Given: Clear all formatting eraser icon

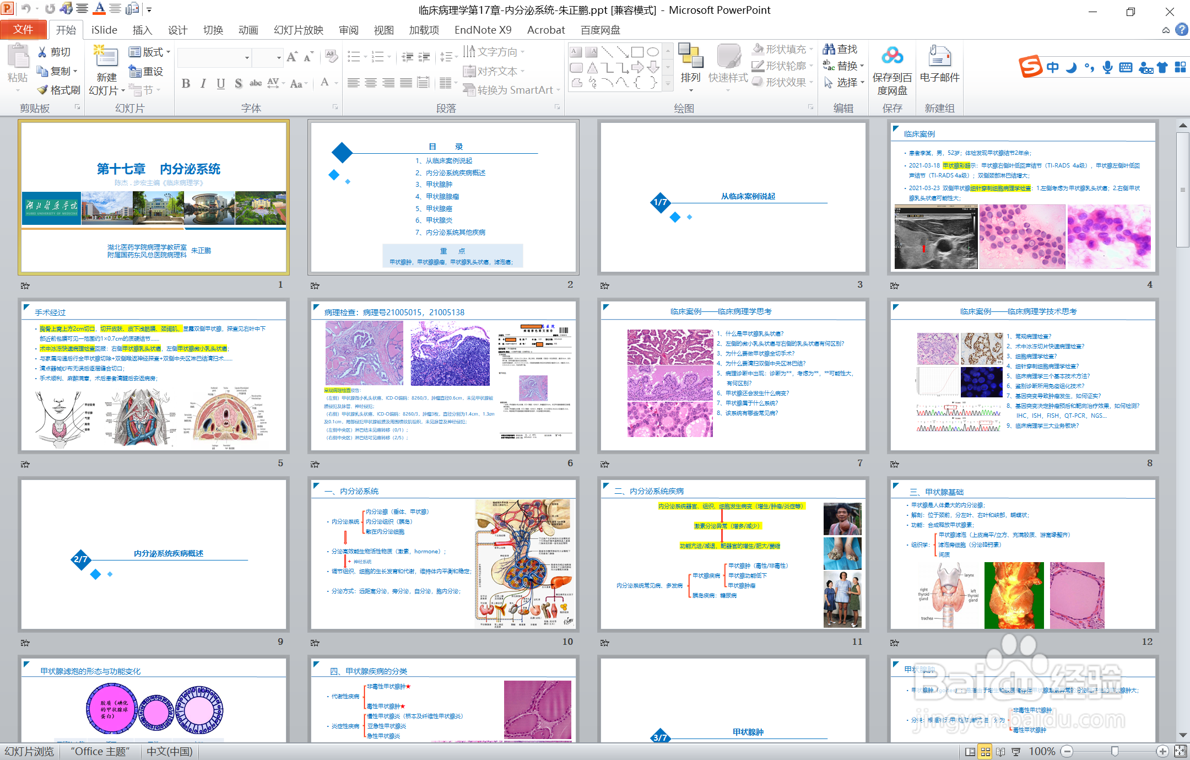Looking at the screenshot, I should point(331,56).
